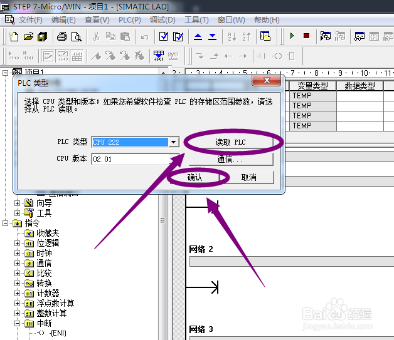The image size is (394, 340).
Task: Expand the 浮点数计算 instruction folder
Action: coord(17,304)
